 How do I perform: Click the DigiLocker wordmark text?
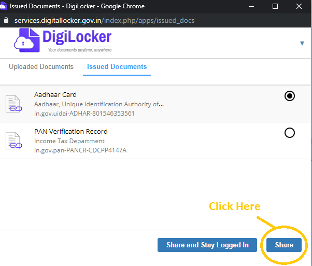tap(77, 37)
